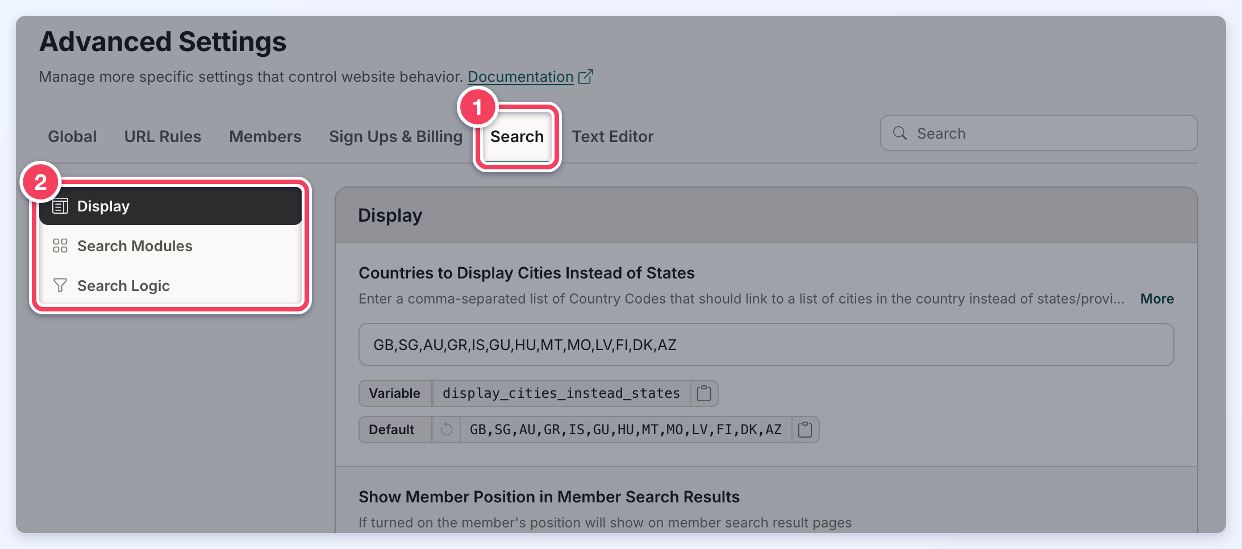Click the Advanced Settings page title

(163, 41)
